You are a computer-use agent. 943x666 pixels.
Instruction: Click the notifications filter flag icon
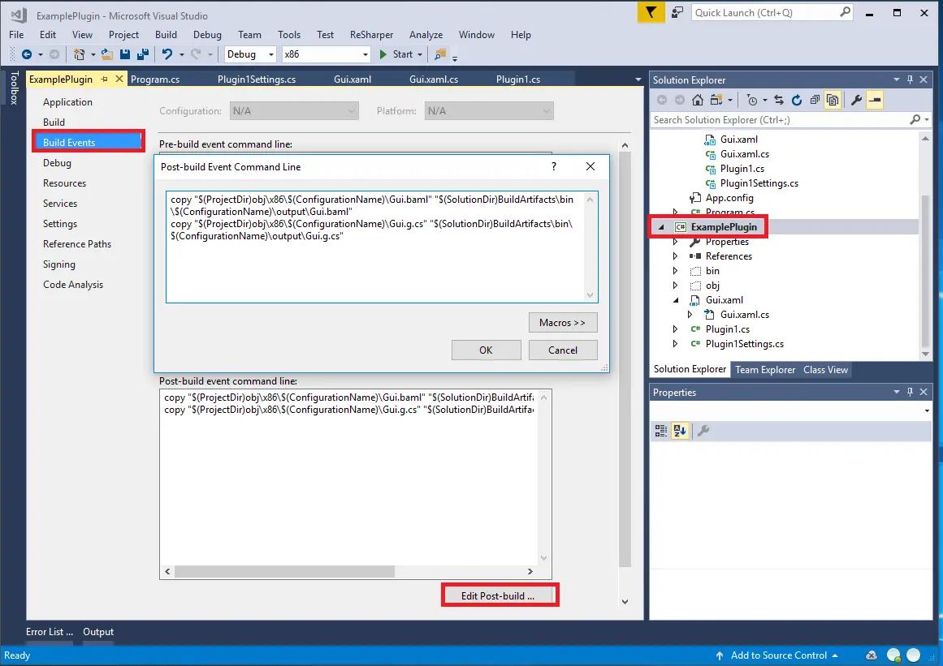[x=651, y=13]
